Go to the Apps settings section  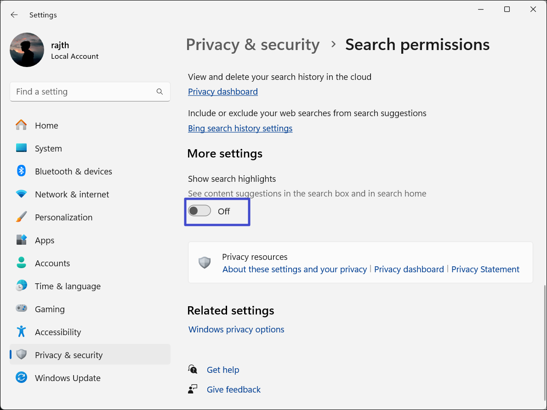coord(45,240)
